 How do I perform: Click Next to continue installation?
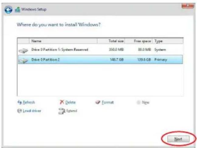click(x=178, y=139)
